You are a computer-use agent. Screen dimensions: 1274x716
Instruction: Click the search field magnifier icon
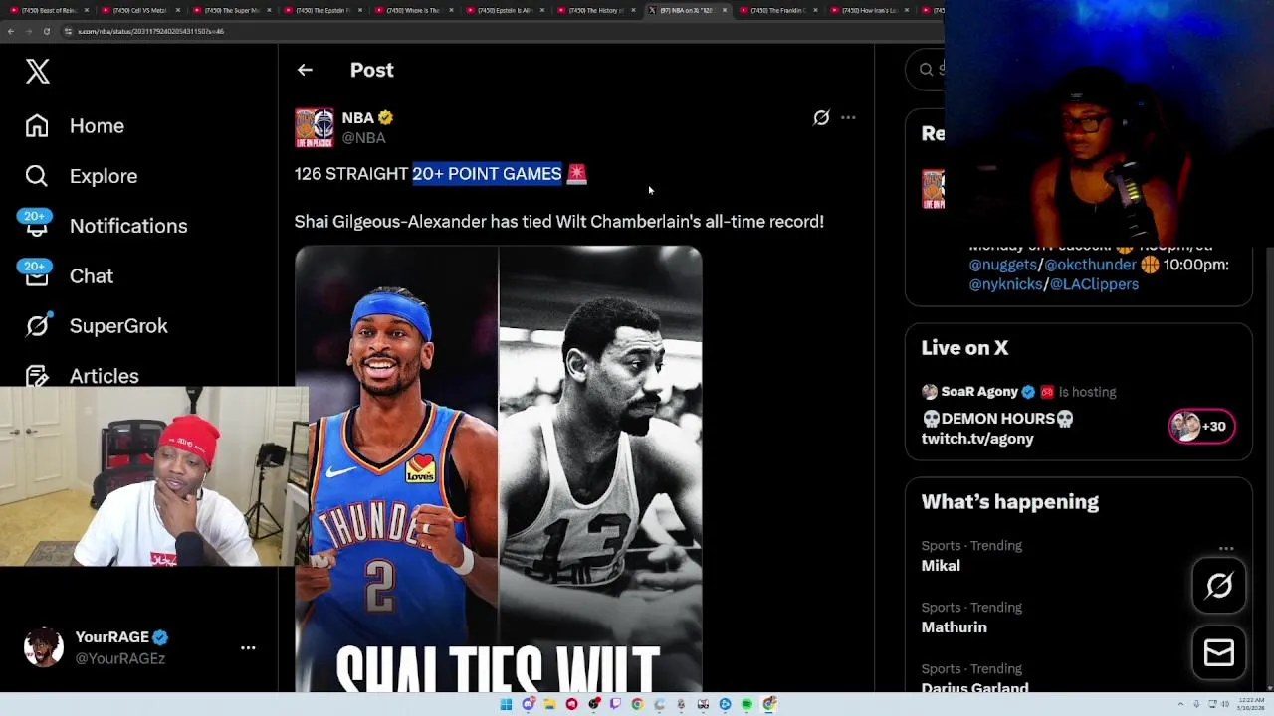926,69
